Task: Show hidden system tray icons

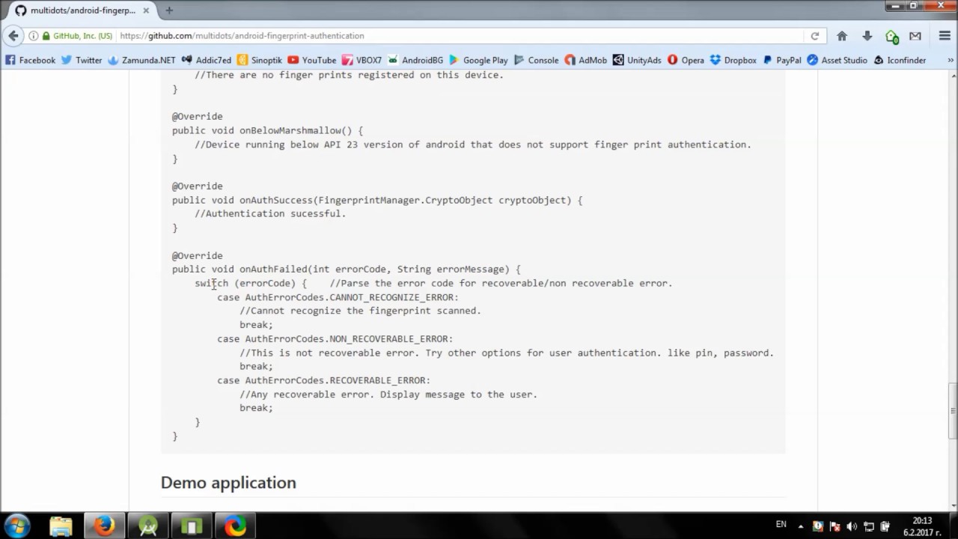Action: pos(801,526)
